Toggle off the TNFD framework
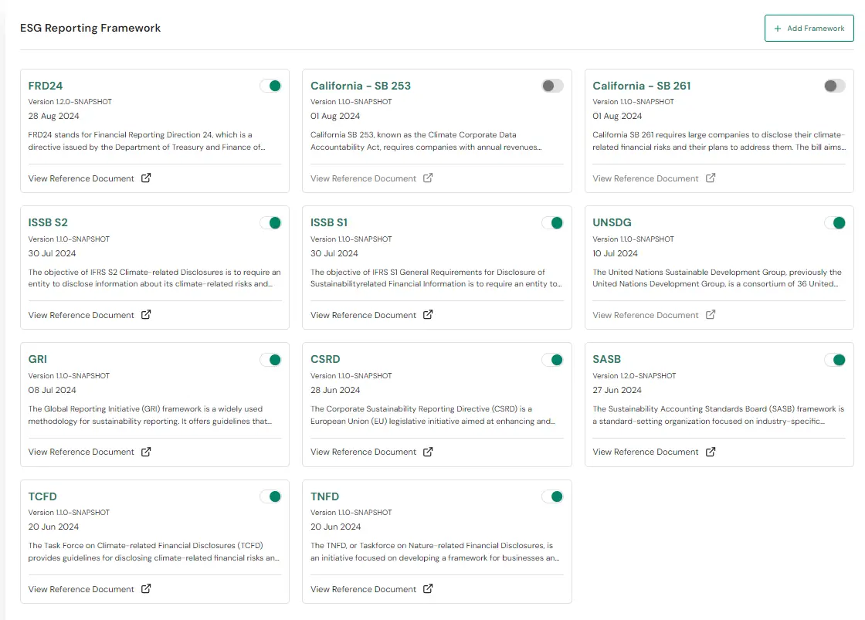 (x=552, y=496)
